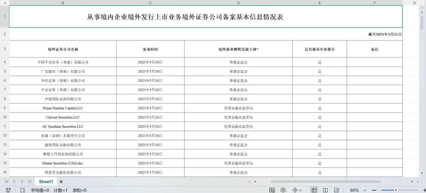
Task: Click the select-all corner triangle
Action: [4, 3]
